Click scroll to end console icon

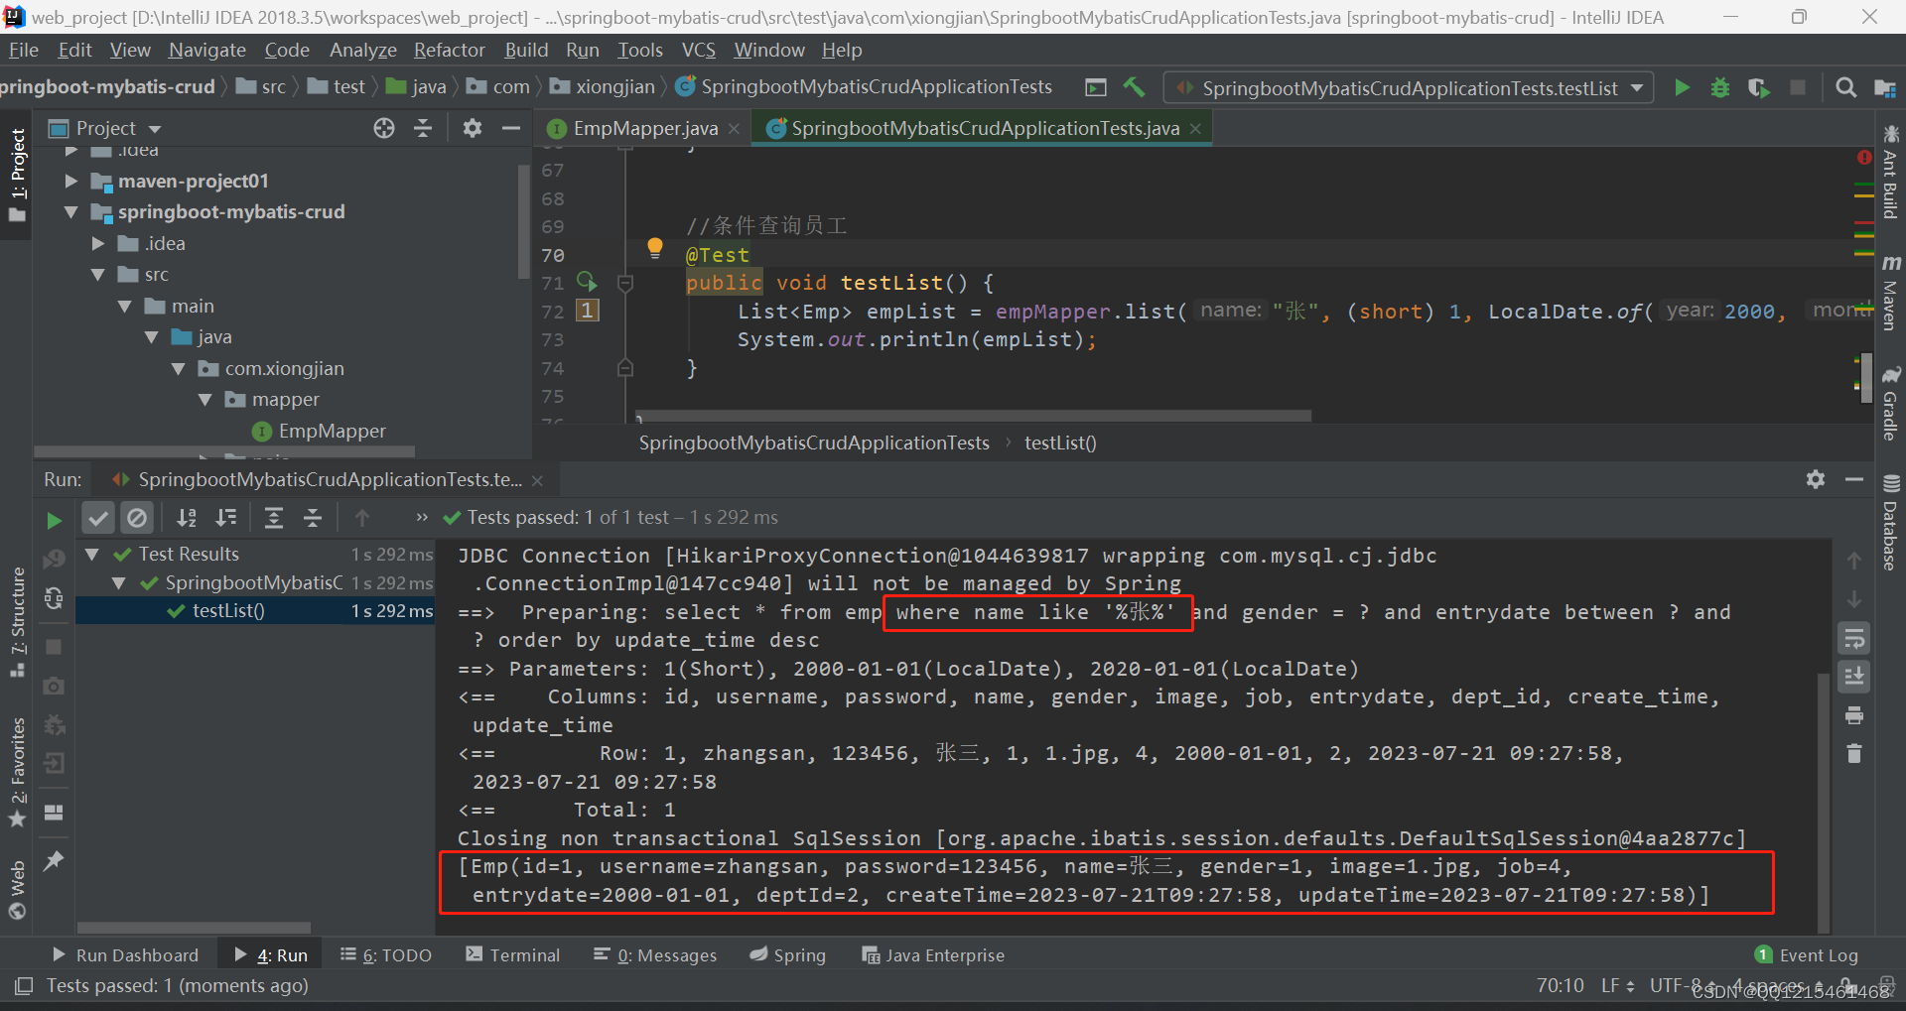(x=1854, y=677)
